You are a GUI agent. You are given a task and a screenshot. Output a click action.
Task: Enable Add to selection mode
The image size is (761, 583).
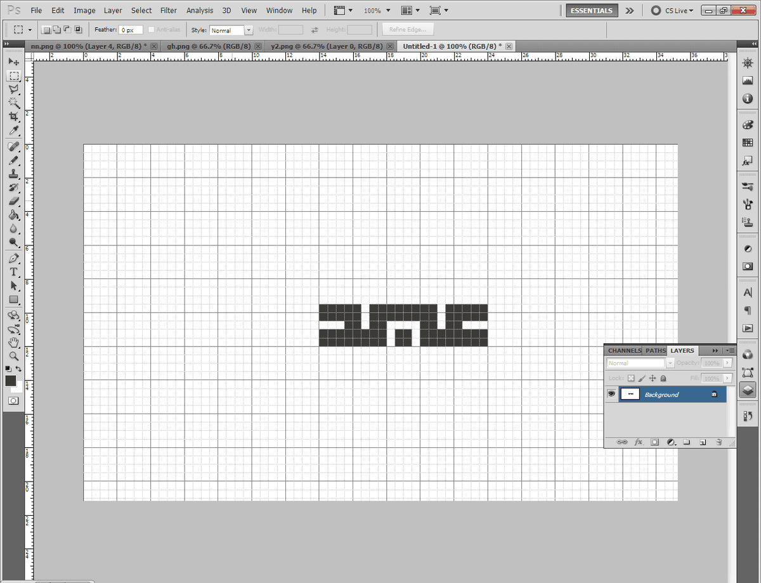pos(56,30)
